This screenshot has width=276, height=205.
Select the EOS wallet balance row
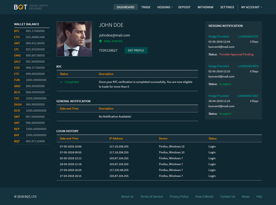[31, 68]
